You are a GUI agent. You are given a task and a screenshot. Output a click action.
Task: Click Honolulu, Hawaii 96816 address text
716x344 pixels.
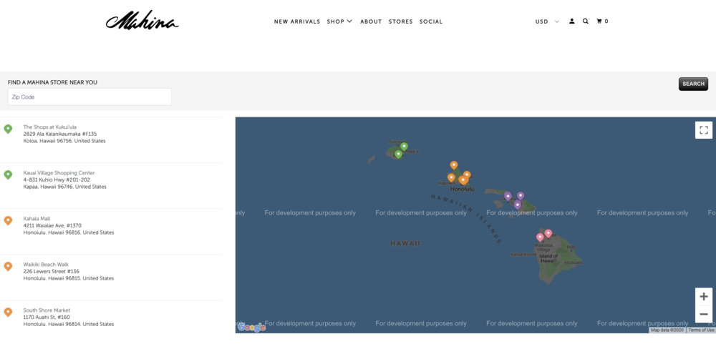pyautogui.click(x=69, y=232)
